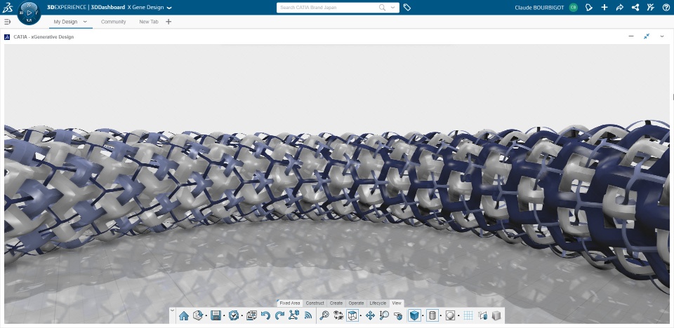The width and height of the screenshot is (674, 328).
Task: Click the CATIA - xGenerative Design widget title
Action: 44,37
